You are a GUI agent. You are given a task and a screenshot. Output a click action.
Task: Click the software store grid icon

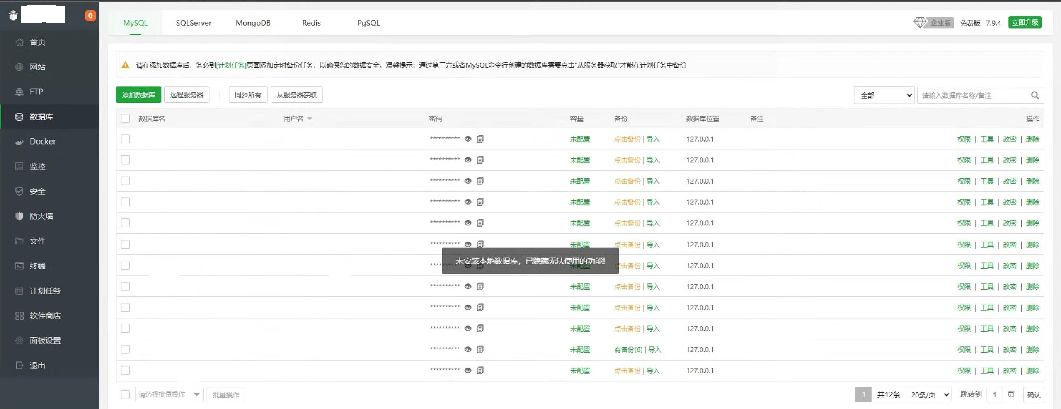coord(19,316)
